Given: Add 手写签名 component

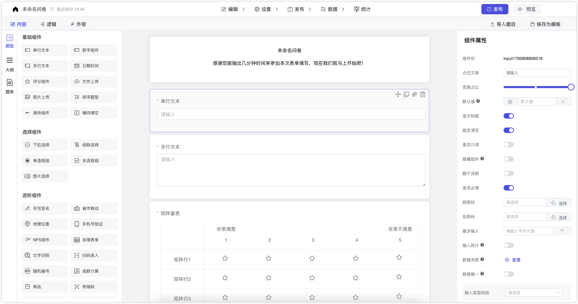Looking at the screenshot, I should pyautogui.click(x=45, y=208).
